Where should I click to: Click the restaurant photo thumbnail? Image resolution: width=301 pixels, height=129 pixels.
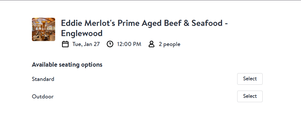pos(44,29)
